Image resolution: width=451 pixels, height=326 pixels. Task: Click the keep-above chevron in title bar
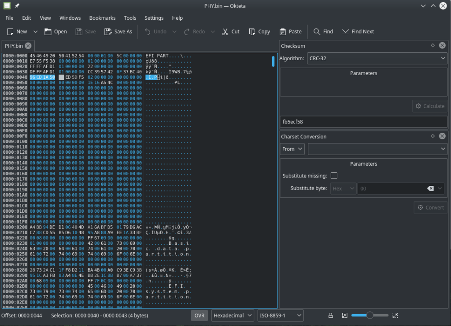click(433, 6)
